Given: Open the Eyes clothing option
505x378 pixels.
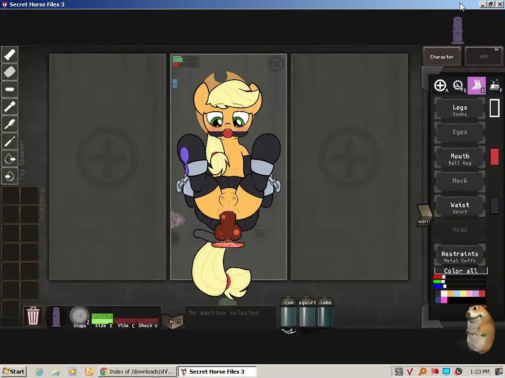Looking at the screenshot, I should pos(460,132).
